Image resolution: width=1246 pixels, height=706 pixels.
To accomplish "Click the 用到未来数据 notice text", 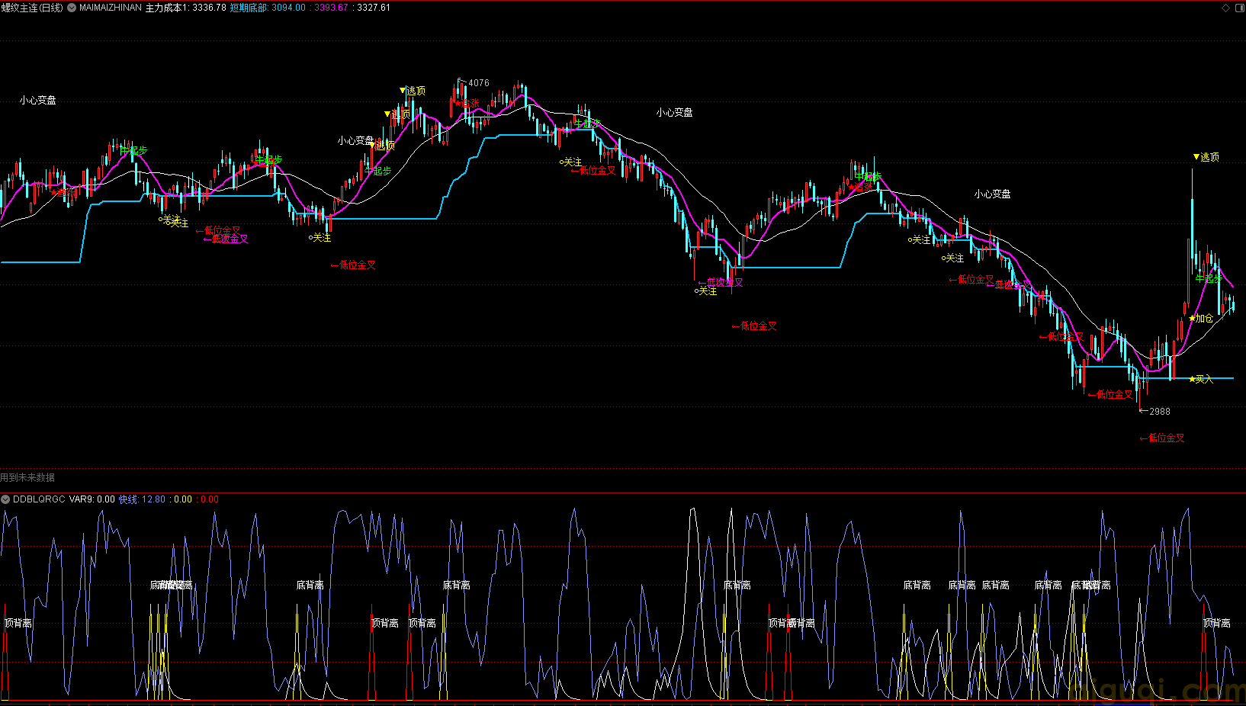I will 27,478.
